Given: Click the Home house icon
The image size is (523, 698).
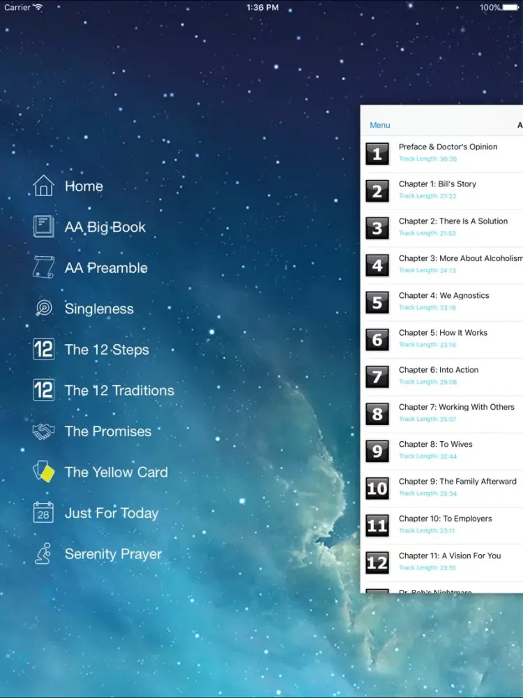Looking at the screenshot, I should [x=43, y=186].
